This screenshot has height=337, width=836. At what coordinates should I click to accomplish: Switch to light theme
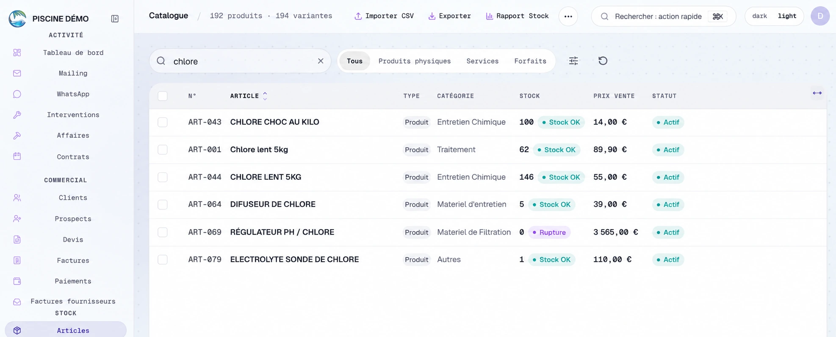(787, 16)
